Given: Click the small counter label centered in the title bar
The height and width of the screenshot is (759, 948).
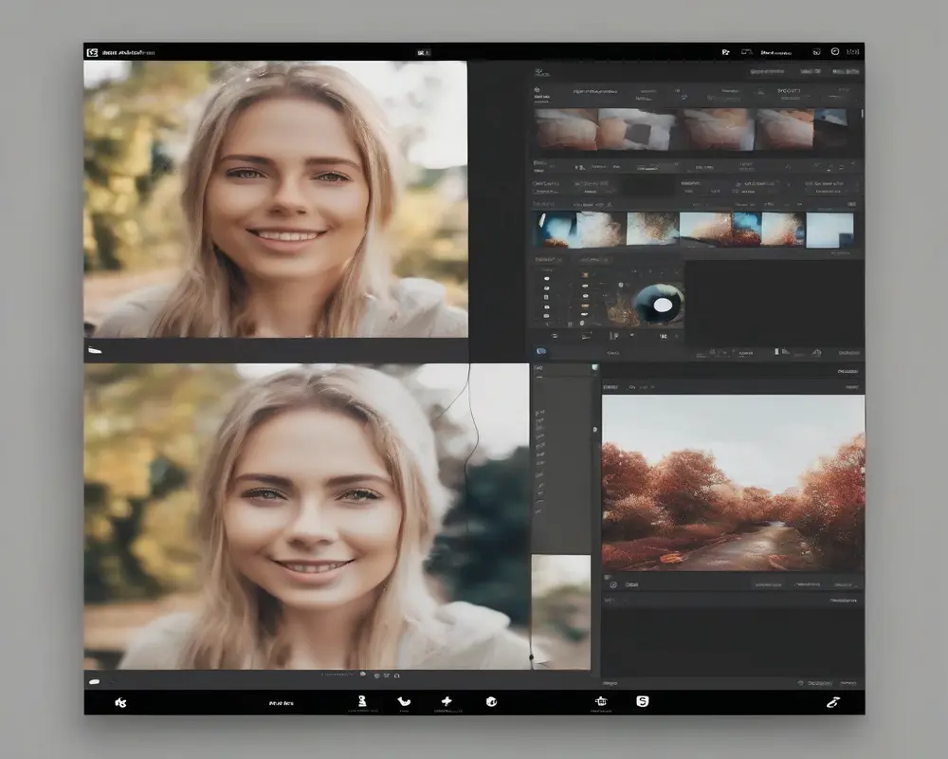Looking at the screenshot, I should tap(423, 53).
